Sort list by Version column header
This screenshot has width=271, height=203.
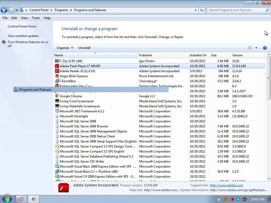click(x=247, y=55)
